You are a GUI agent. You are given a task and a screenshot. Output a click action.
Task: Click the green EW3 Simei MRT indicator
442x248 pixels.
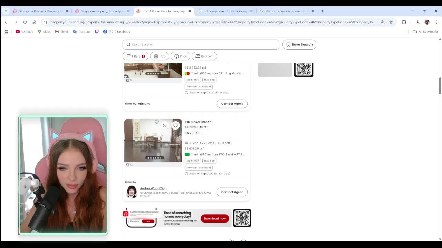pos(187,154)
